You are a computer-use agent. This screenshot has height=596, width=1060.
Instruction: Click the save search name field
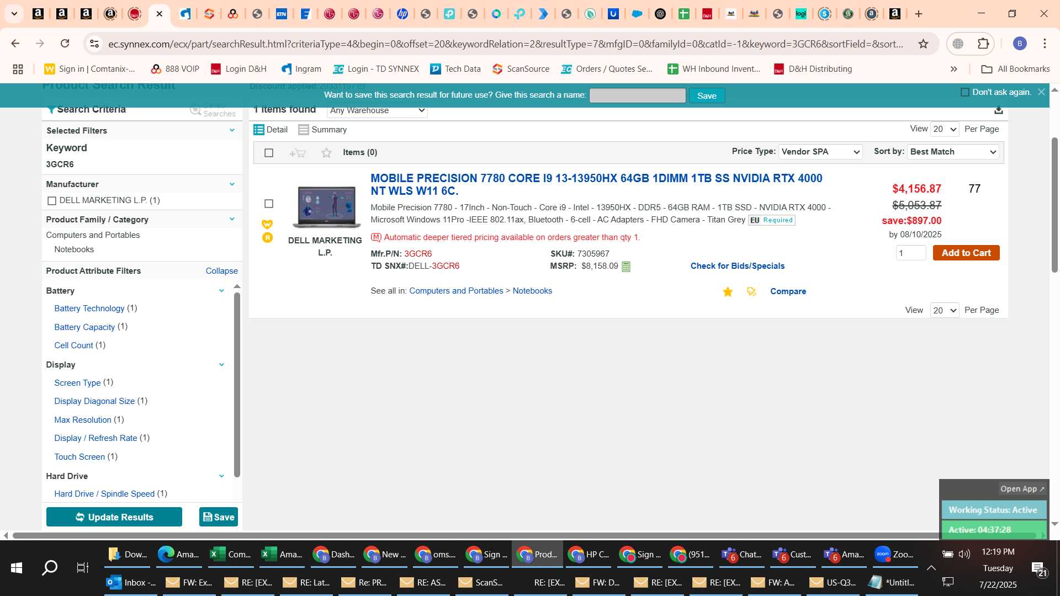point(638,95)
